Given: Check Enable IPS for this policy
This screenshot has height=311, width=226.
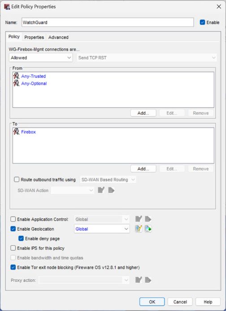Looking at the screenshot, I should pos(13,248).
